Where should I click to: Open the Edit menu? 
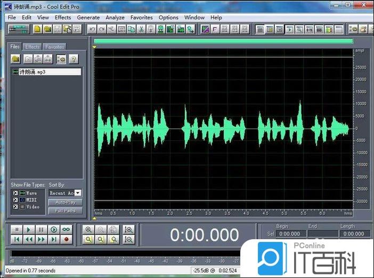[27, 18]
